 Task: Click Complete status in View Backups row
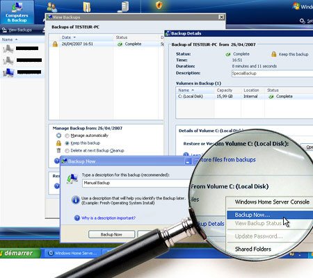pos(129,44)
